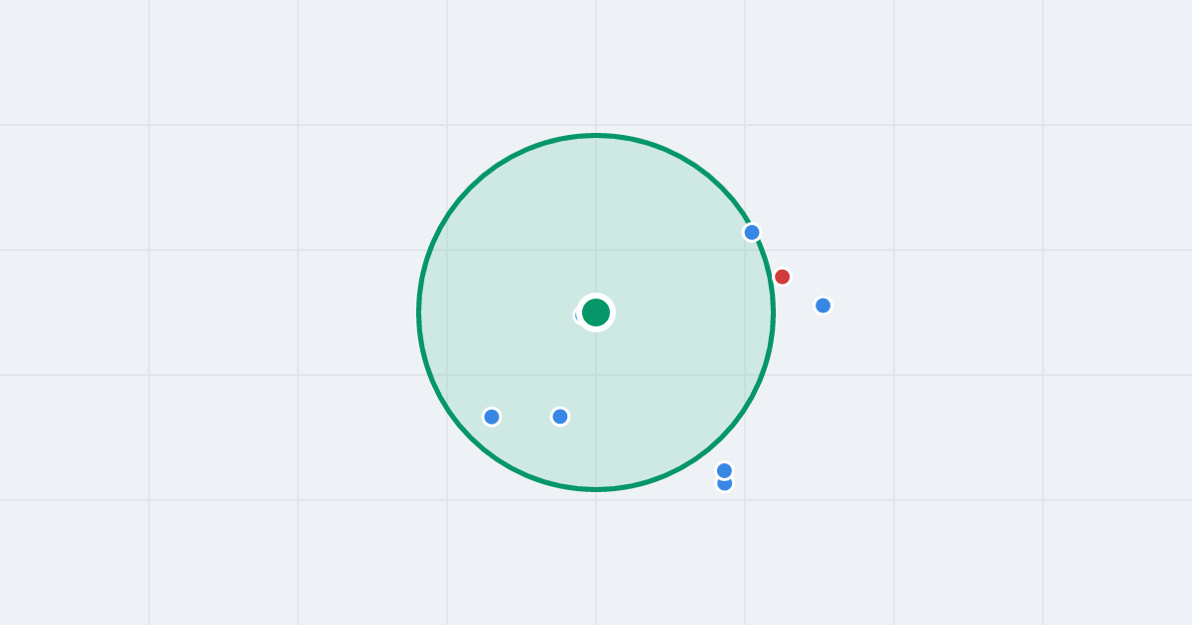Select the red dot marker

(x=783, y=277)
